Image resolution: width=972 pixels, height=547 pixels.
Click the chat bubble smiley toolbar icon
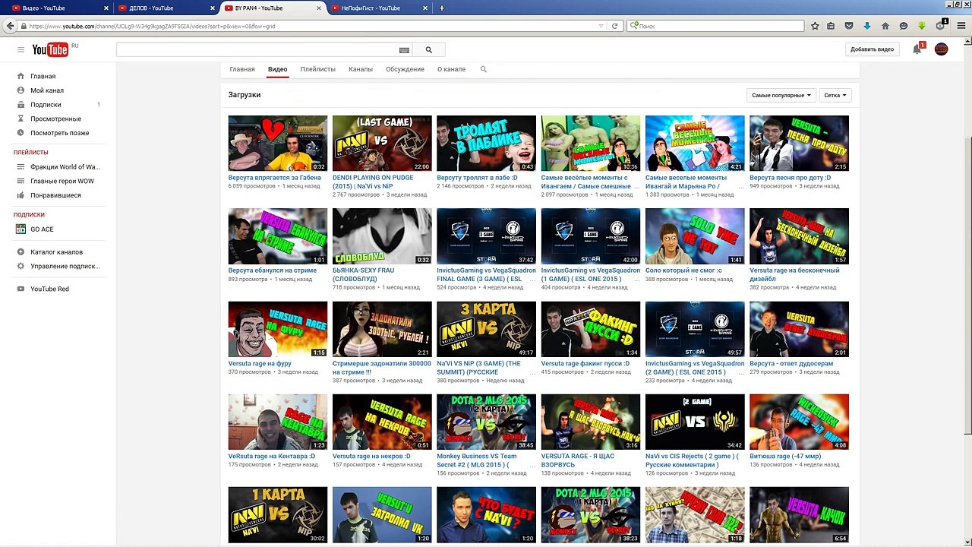(x=904, y=26)
